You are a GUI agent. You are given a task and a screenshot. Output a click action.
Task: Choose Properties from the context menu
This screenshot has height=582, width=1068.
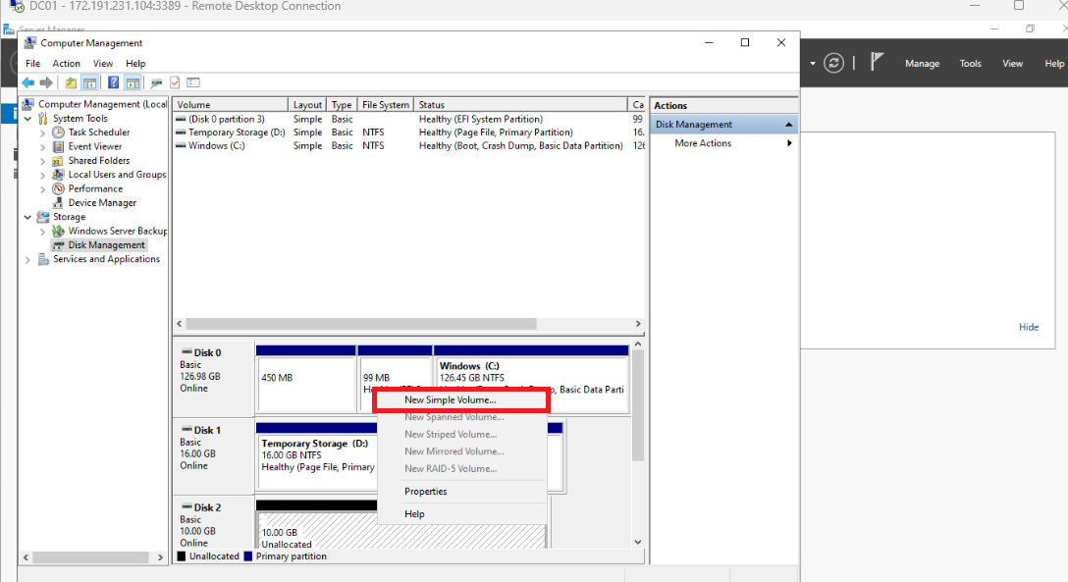(461, 492)
